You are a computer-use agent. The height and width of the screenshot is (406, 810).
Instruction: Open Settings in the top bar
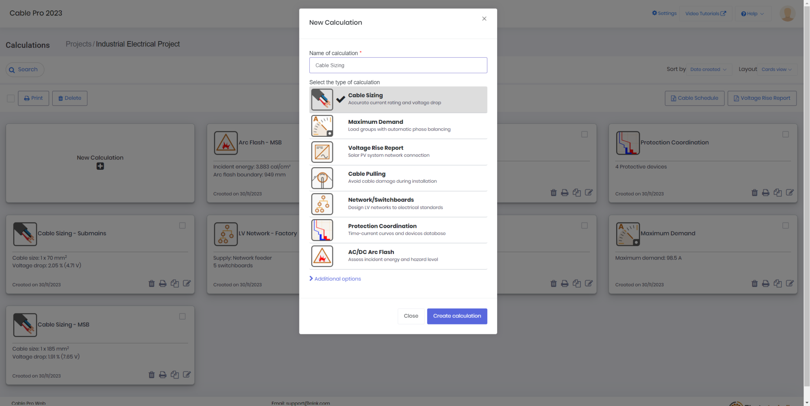coord(664,13)
